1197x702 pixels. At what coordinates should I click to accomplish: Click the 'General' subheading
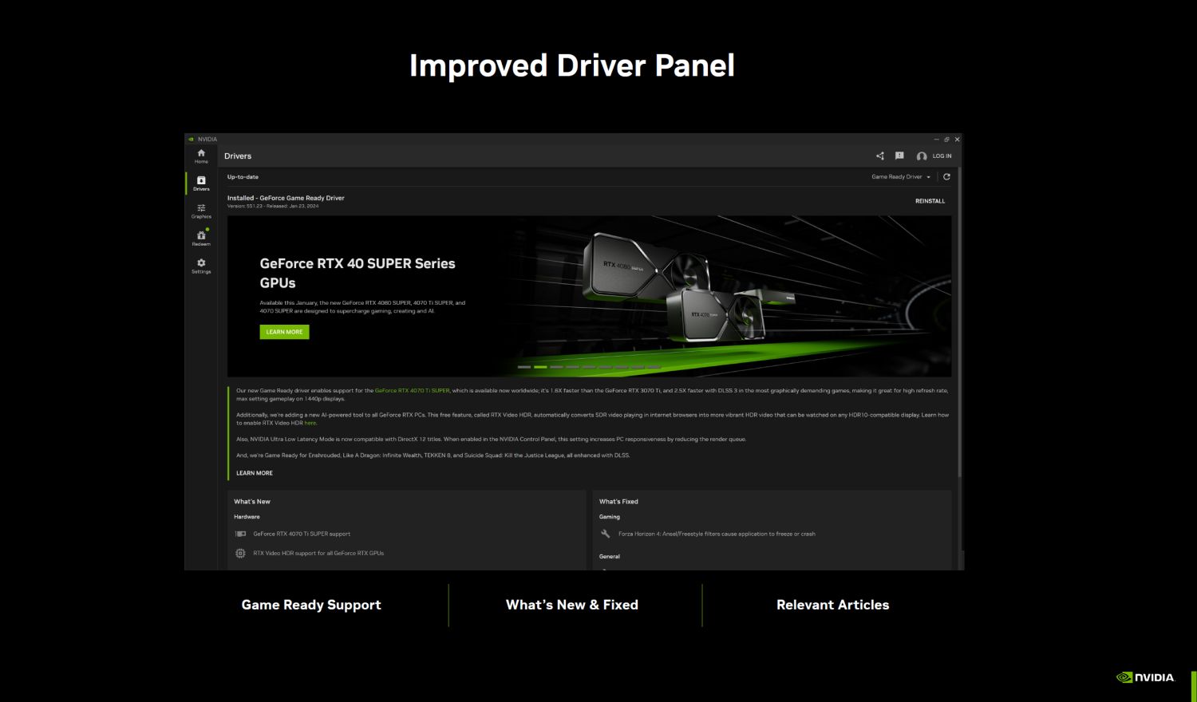(x=610, y=557)
